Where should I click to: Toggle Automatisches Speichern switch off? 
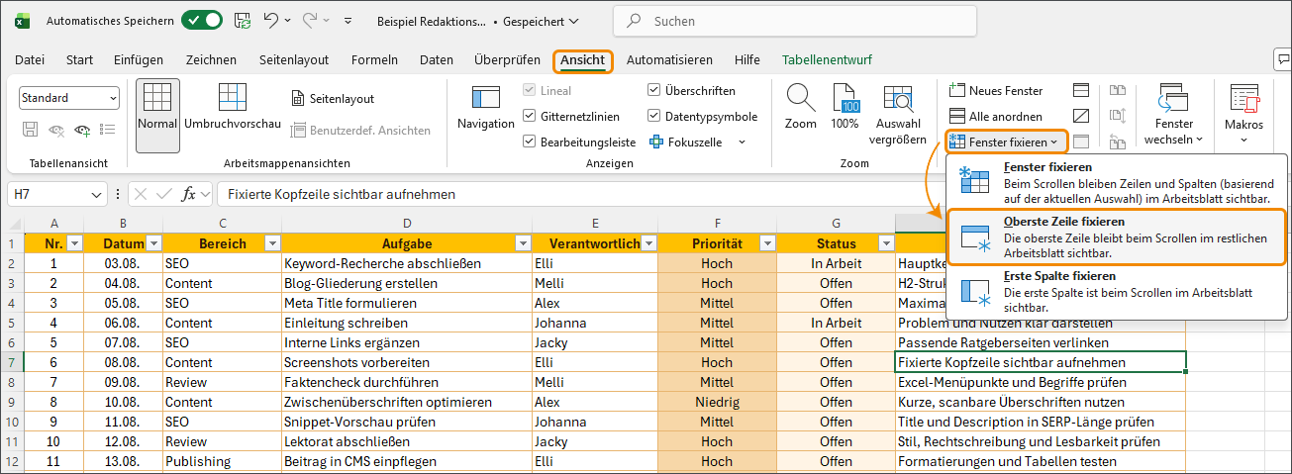[202, 20]
